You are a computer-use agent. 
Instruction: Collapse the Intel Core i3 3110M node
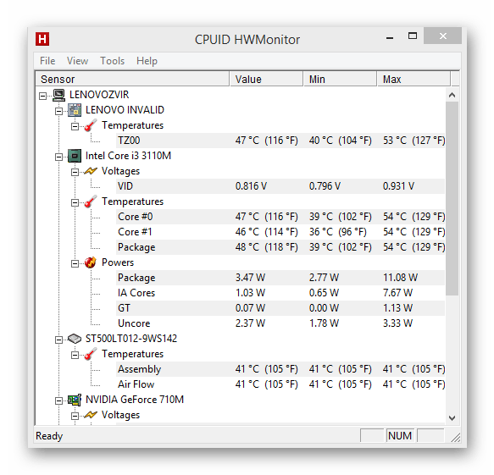coord(58,157)
